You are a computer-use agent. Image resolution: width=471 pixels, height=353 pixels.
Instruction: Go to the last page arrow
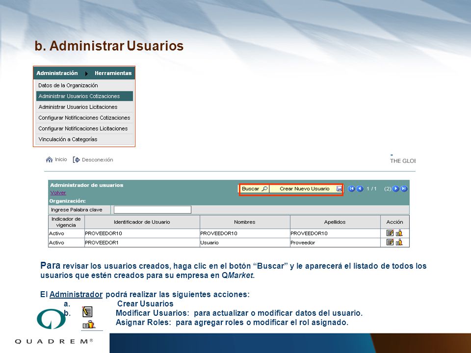404,189
